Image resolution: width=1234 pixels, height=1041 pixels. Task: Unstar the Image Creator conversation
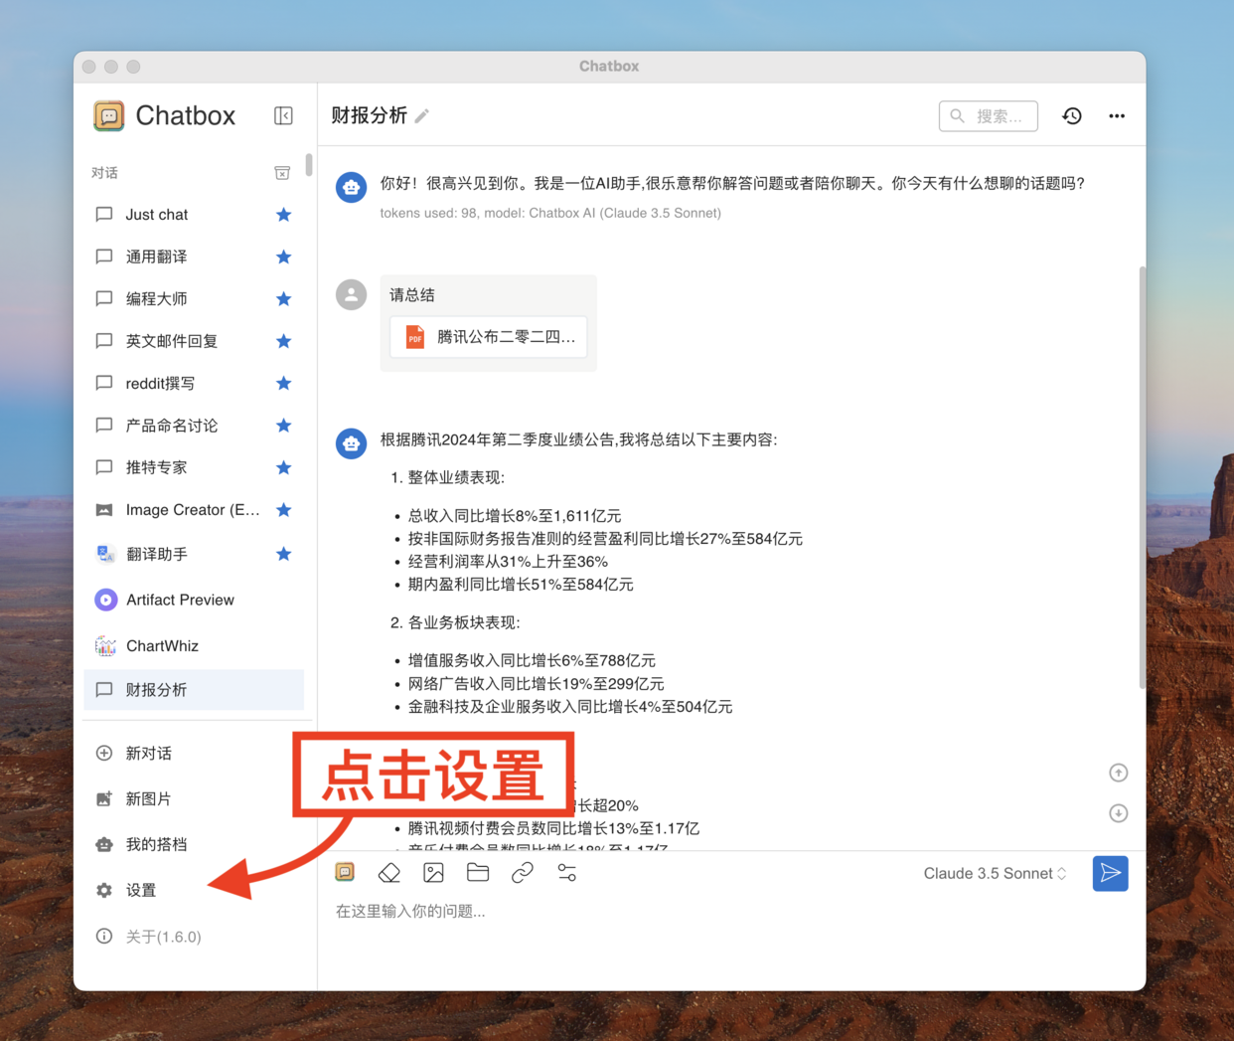click(x=283, y=510)
